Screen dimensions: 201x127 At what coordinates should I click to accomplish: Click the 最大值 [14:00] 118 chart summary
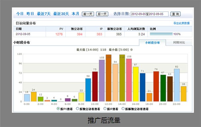91,50
